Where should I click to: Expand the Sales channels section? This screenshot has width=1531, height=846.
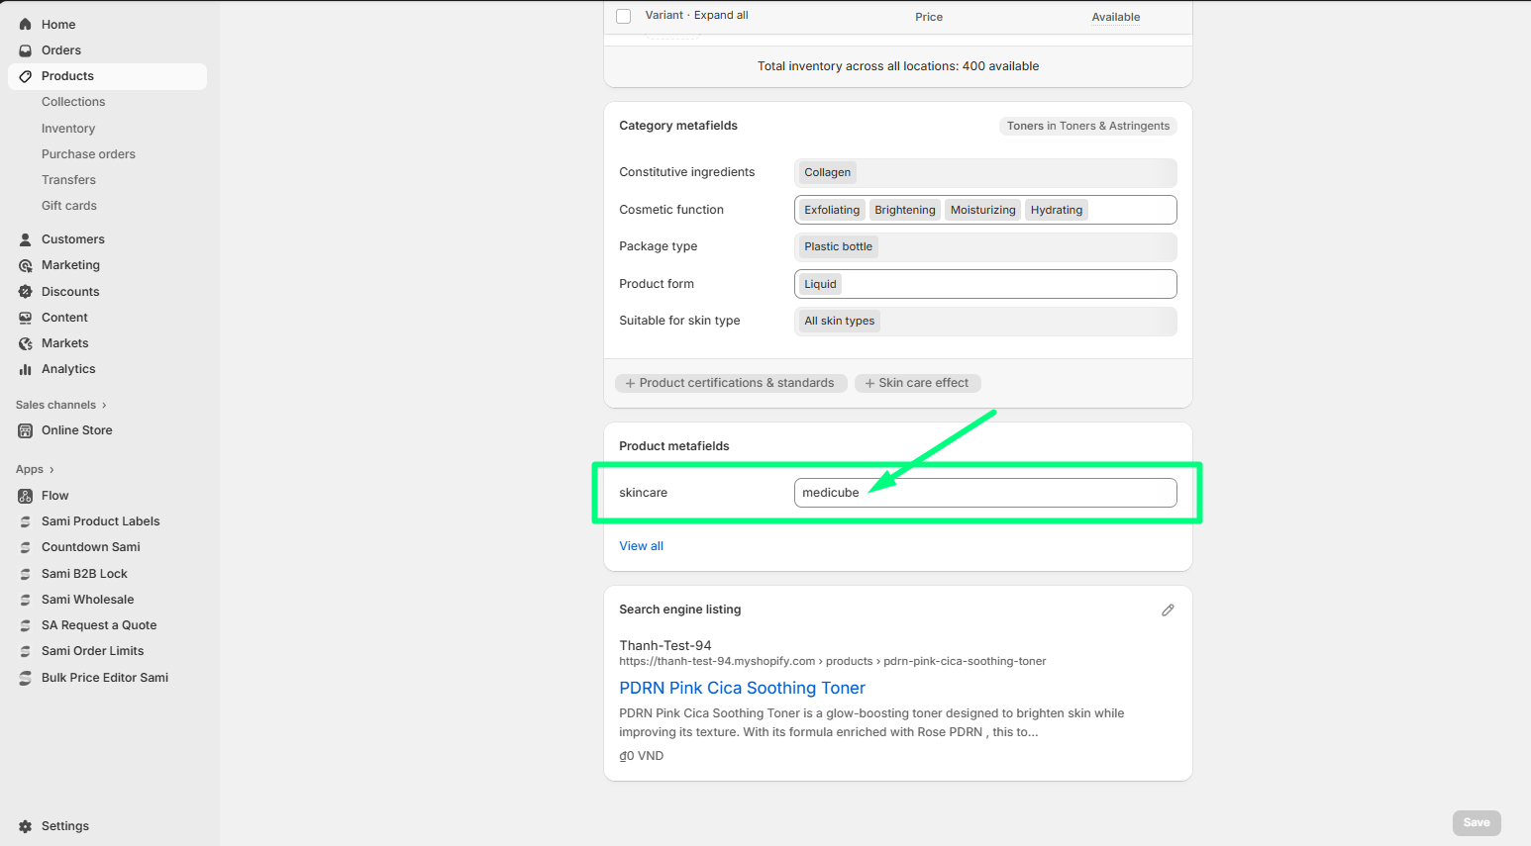click(104, 405)
